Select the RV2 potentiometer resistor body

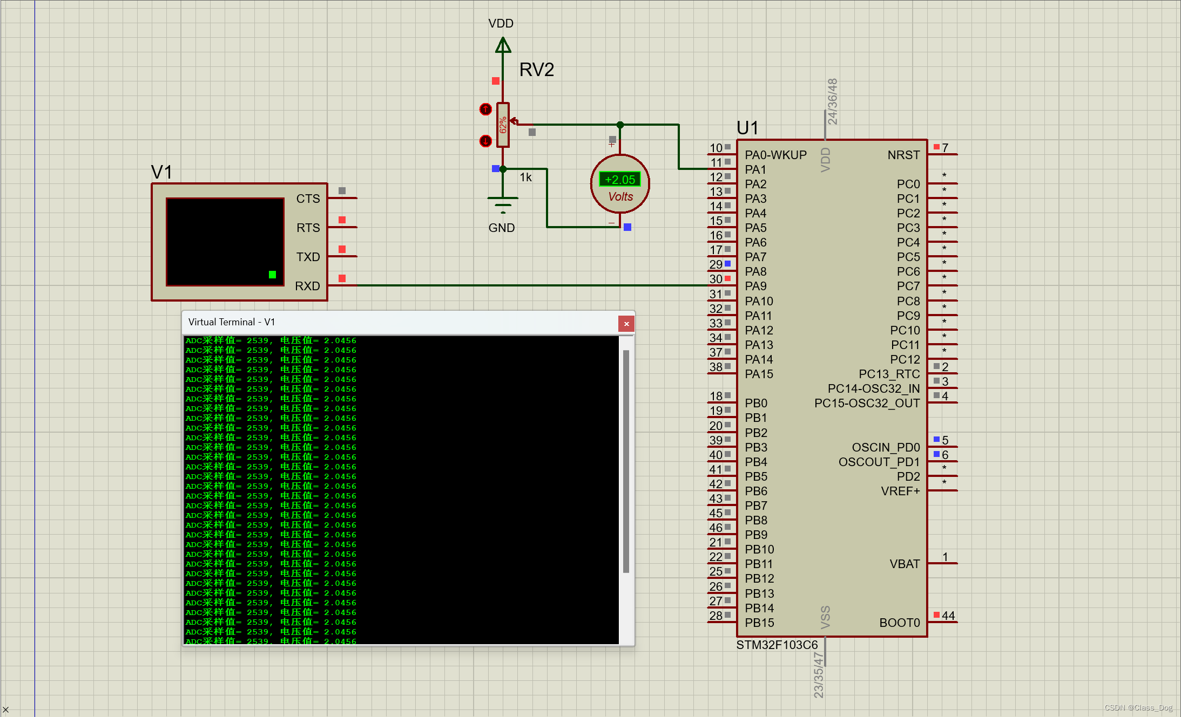[x=503, y=125]
